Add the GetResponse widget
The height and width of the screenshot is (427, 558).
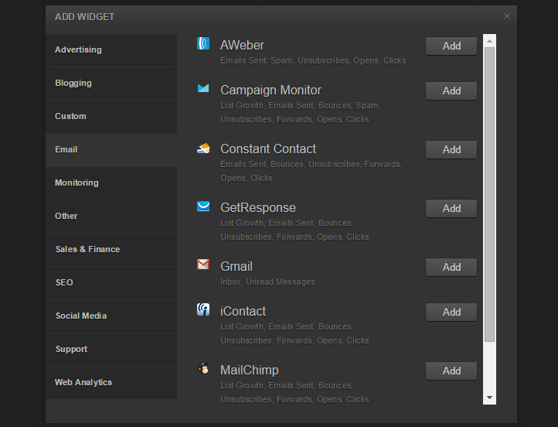(x=451, y=208)
